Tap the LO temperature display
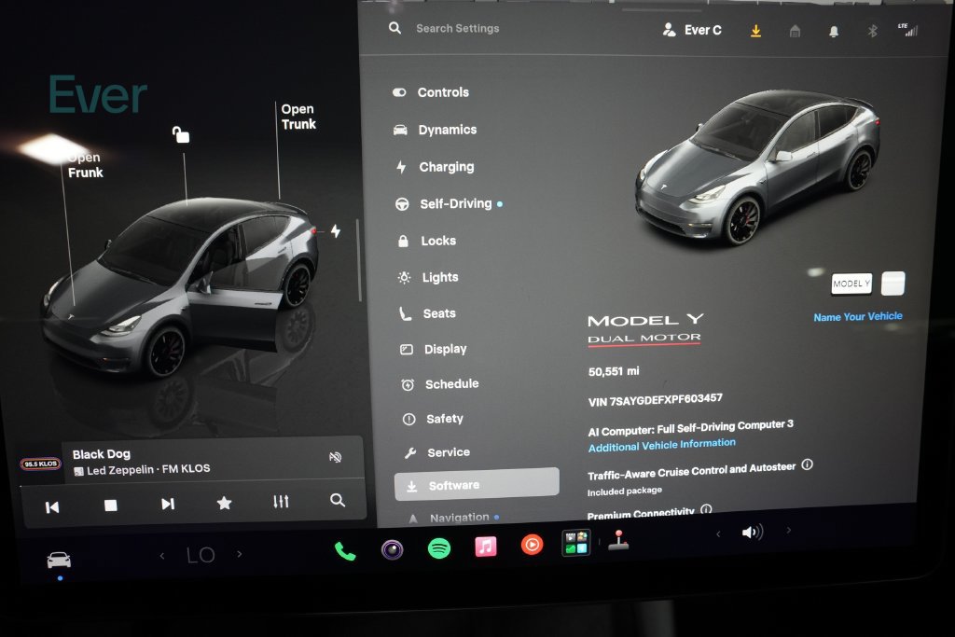 (201, 555)
